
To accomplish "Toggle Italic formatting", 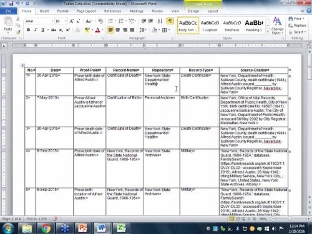I will pos(36,30).
